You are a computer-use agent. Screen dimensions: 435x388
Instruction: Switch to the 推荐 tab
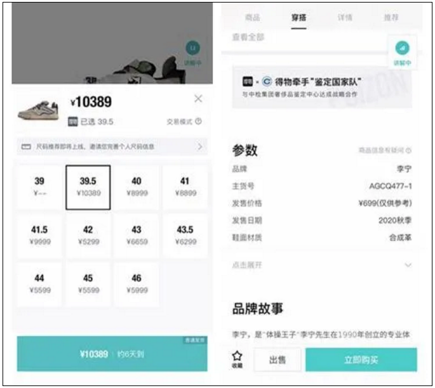[x=391, y=18]
